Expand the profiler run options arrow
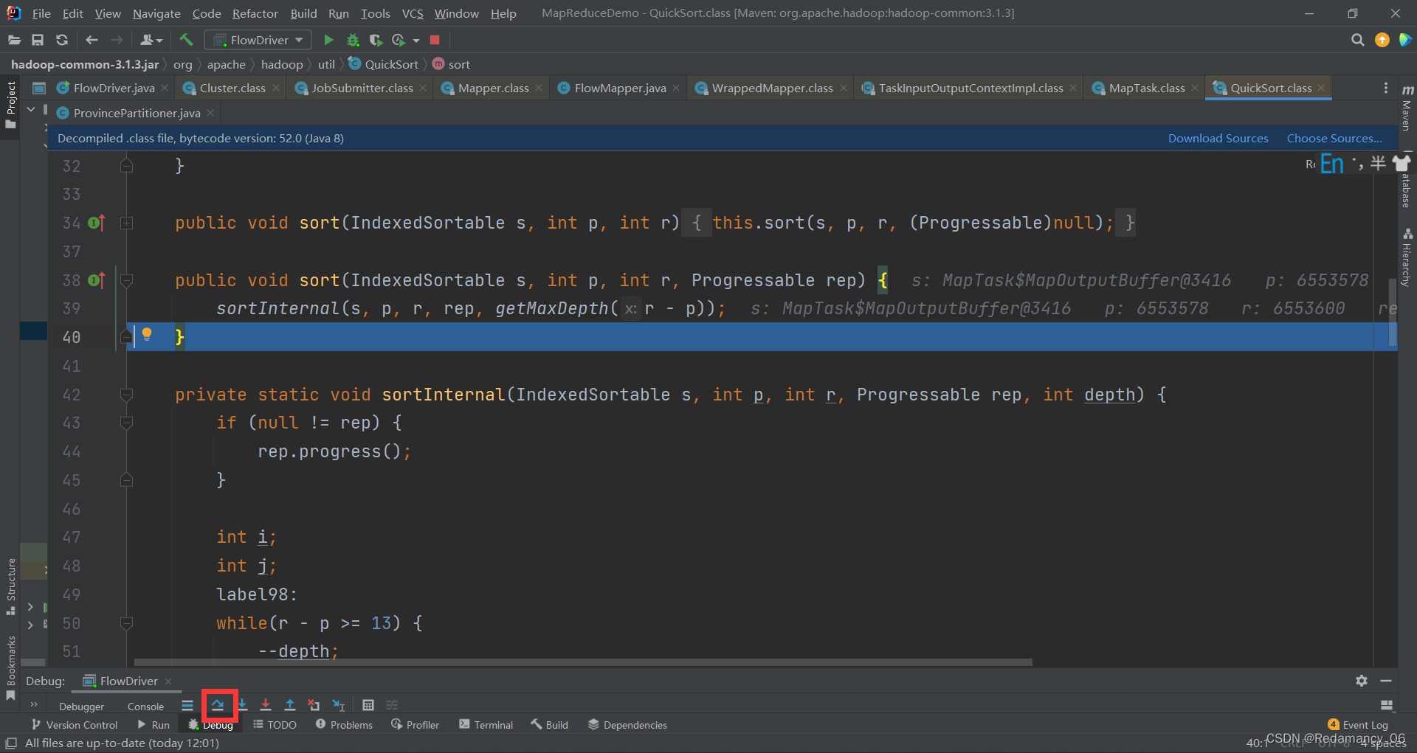This screenshot has height=753, width=1417. [416, 41]
